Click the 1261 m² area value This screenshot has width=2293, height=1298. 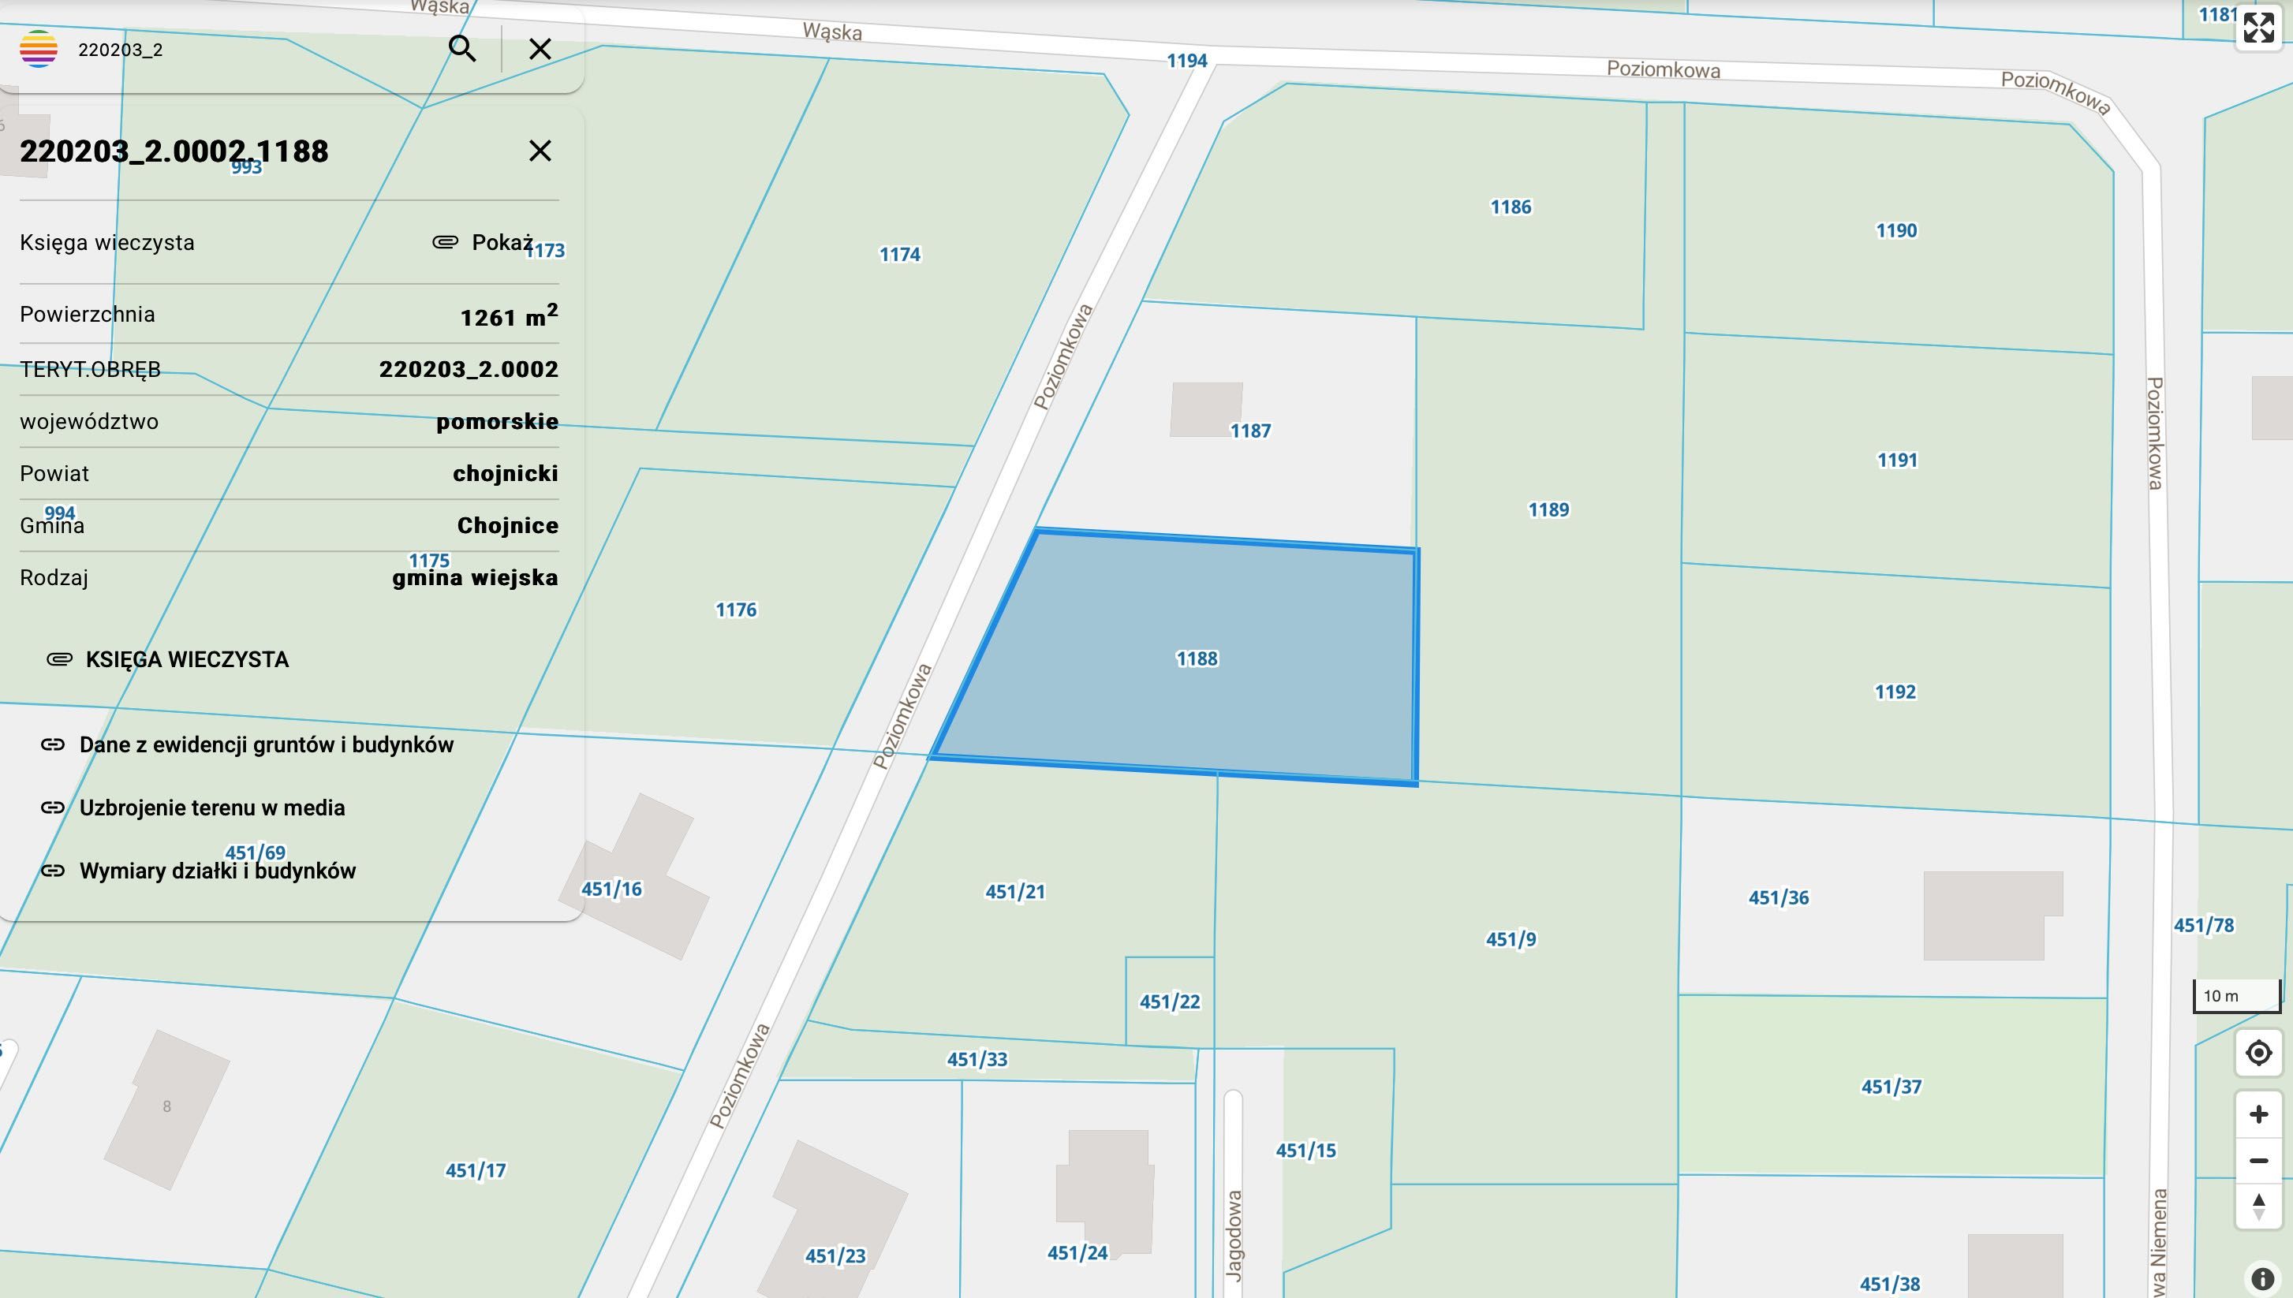[509, 315]
